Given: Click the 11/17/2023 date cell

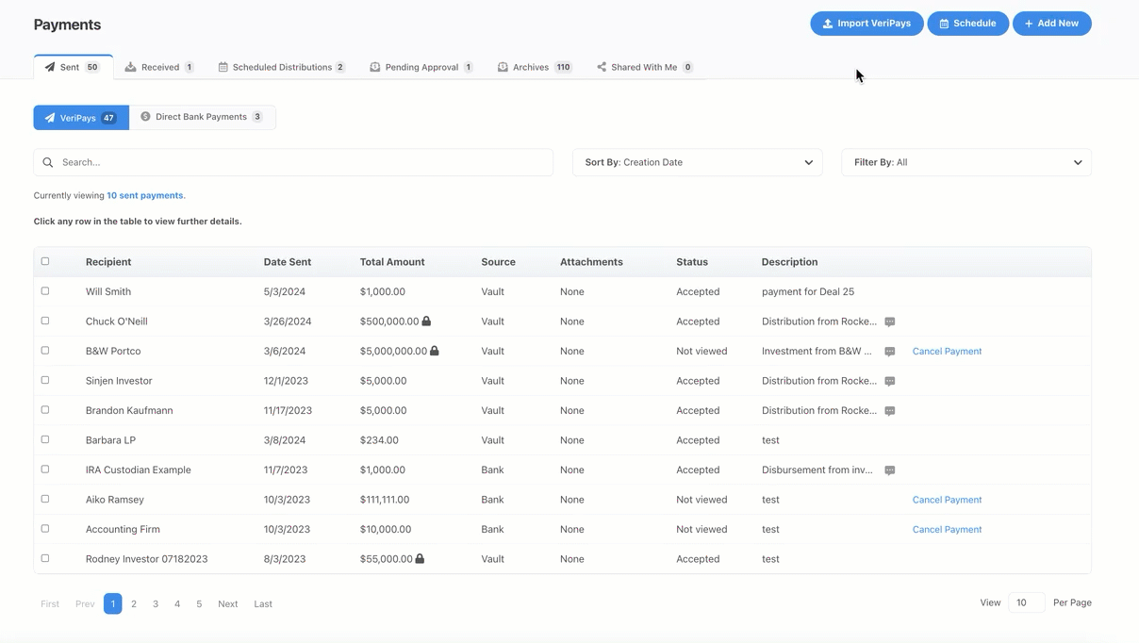Looking at the screenshot, I should coord(288,410).
